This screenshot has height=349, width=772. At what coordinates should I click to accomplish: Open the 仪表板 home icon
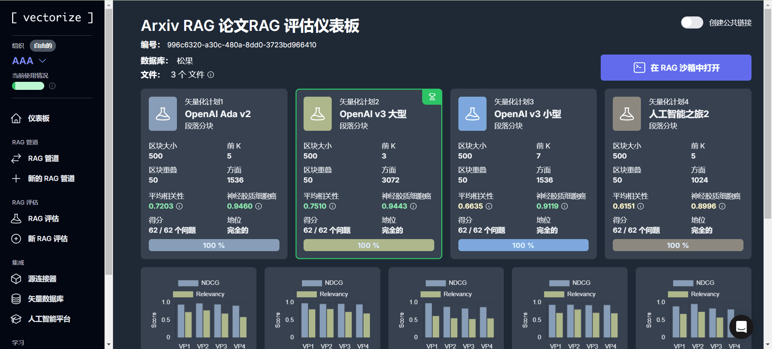coord(16,118)
